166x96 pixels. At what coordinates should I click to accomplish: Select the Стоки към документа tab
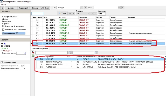tap(40, 49)
